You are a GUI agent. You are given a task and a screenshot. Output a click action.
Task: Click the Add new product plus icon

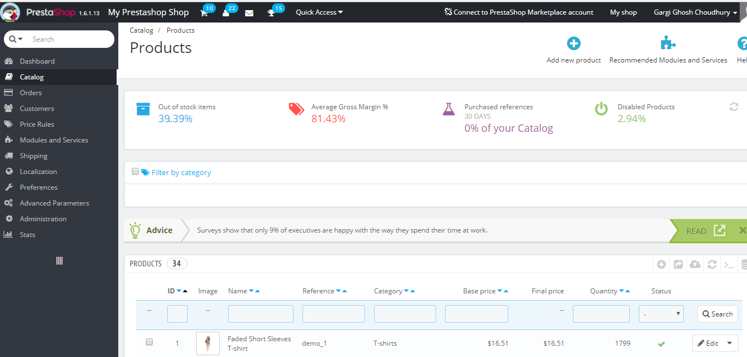click(x=573, y=43)
